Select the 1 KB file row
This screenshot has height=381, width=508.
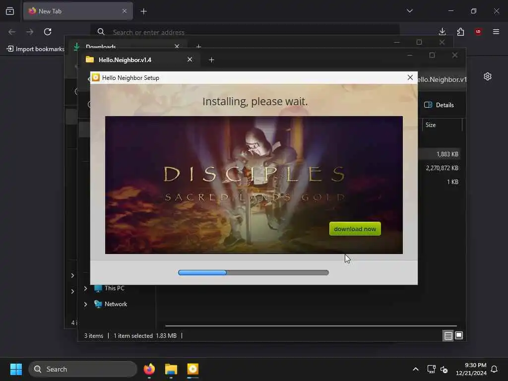452,182
